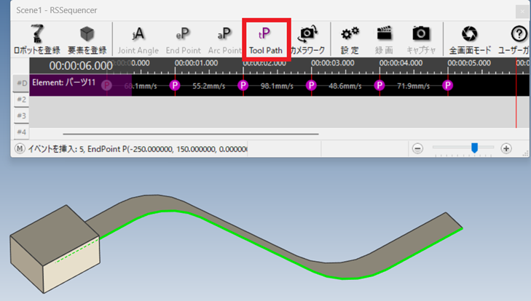Click the element registration cube icon
531x301 pixels.
[87, 39]
